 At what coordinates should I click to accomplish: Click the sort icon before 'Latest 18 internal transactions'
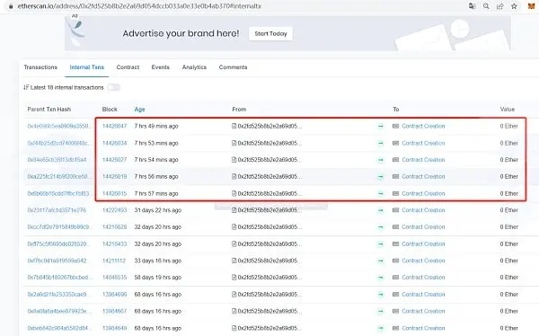(26, 87)
